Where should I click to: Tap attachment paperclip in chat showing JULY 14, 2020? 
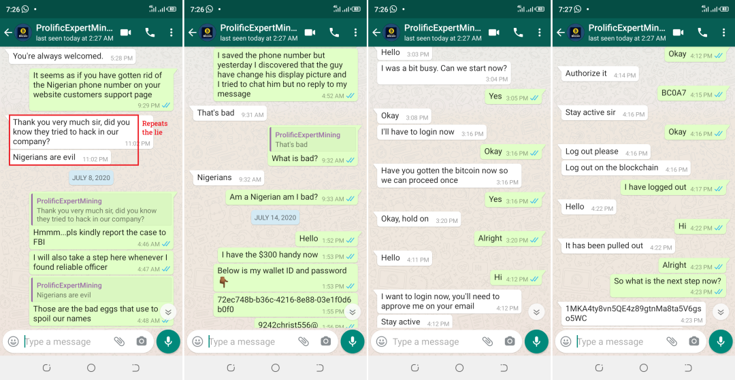pos(304,341)
